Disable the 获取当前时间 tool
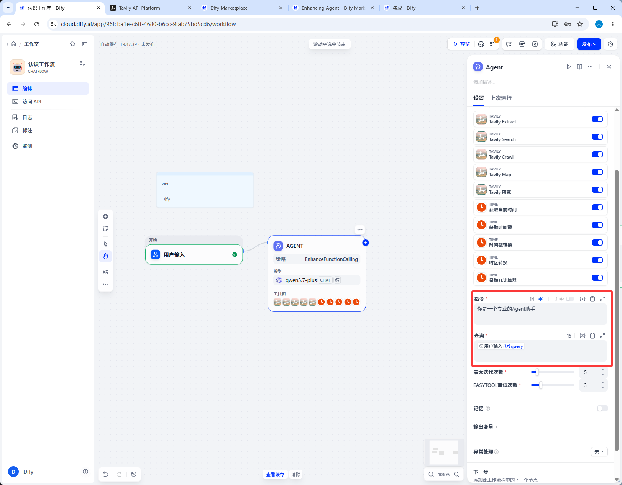622x485 pixels. click(597, 207)
